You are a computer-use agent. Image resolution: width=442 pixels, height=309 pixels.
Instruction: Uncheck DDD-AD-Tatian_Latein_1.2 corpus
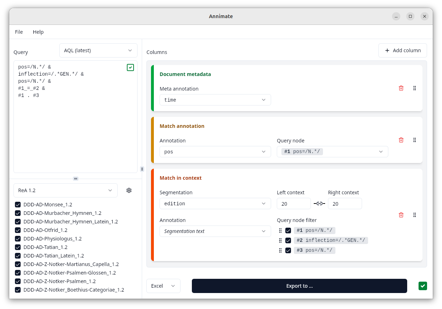[x=18, y=256]
